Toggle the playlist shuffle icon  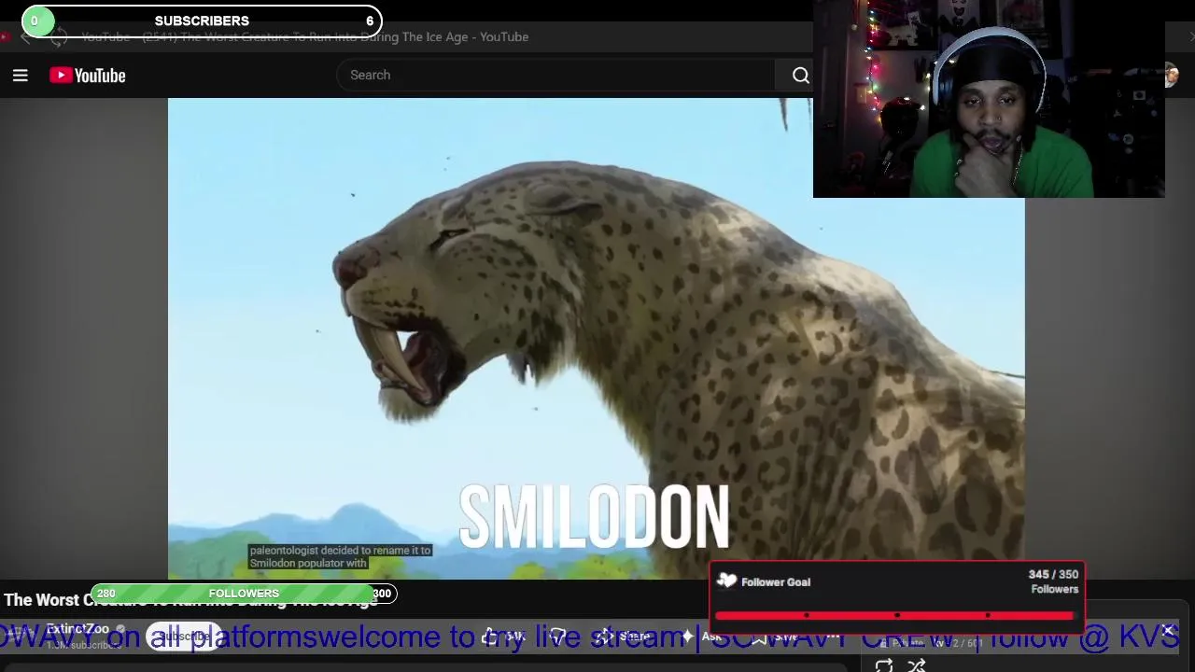point(916,665)
